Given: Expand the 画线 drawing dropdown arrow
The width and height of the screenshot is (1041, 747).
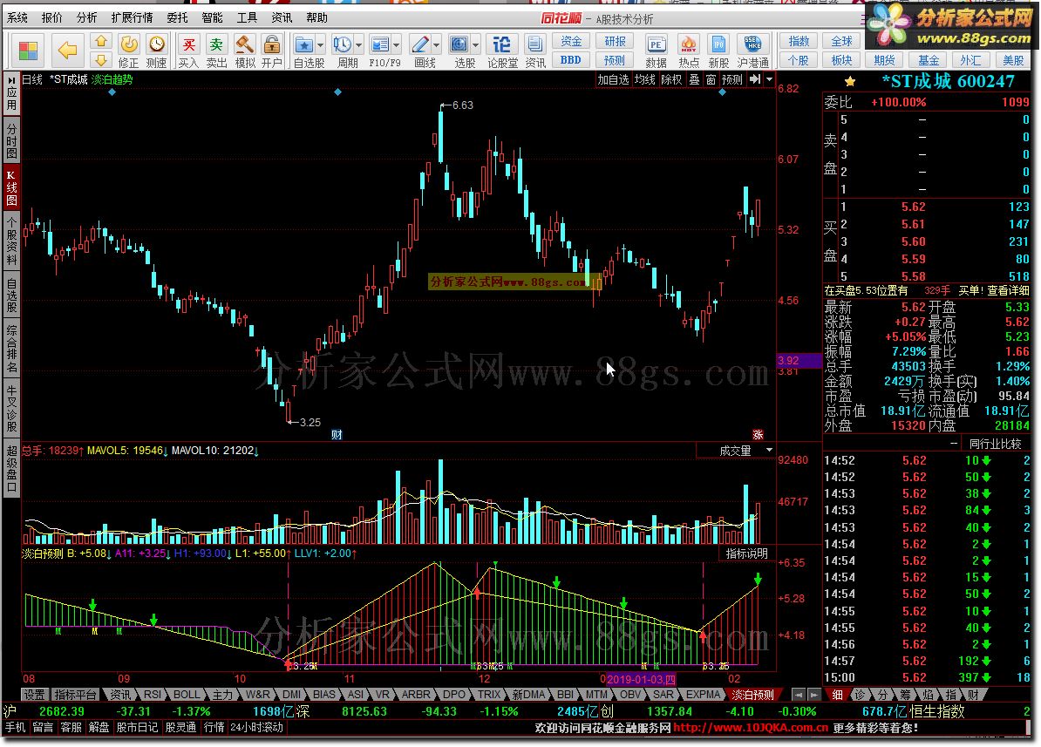Looking at the screenshot, I should pyautogui.click(x=436, y=45).
